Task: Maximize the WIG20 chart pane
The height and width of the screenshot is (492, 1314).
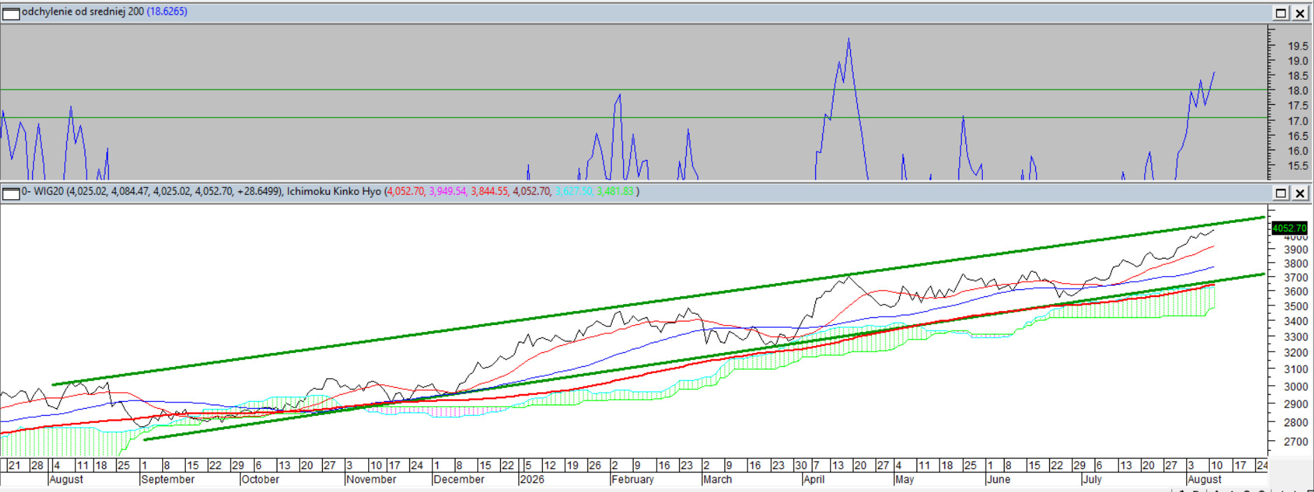Action: pyautogui.click(x=1281, y=193)
